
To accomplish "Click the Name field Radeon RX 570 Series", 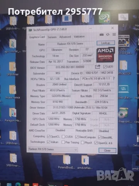I will pos(70,44).
